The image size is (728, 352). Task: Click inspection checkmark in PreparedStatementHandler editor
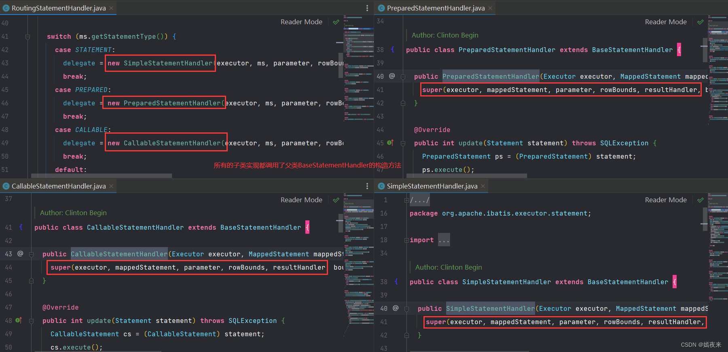(x=700, y=22)
